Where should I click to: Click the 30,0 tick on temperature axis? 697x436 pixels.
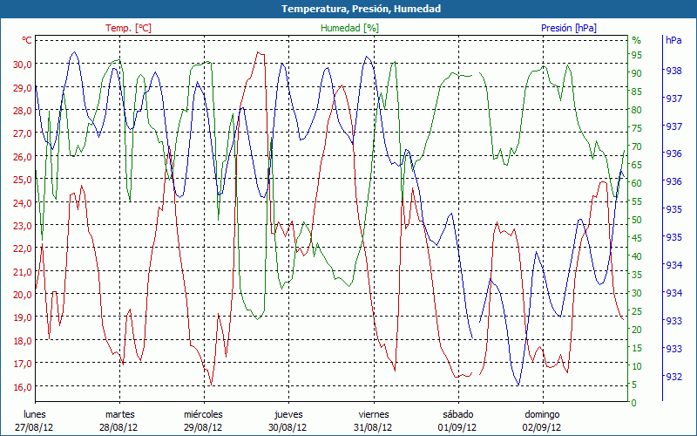point(22,65)
